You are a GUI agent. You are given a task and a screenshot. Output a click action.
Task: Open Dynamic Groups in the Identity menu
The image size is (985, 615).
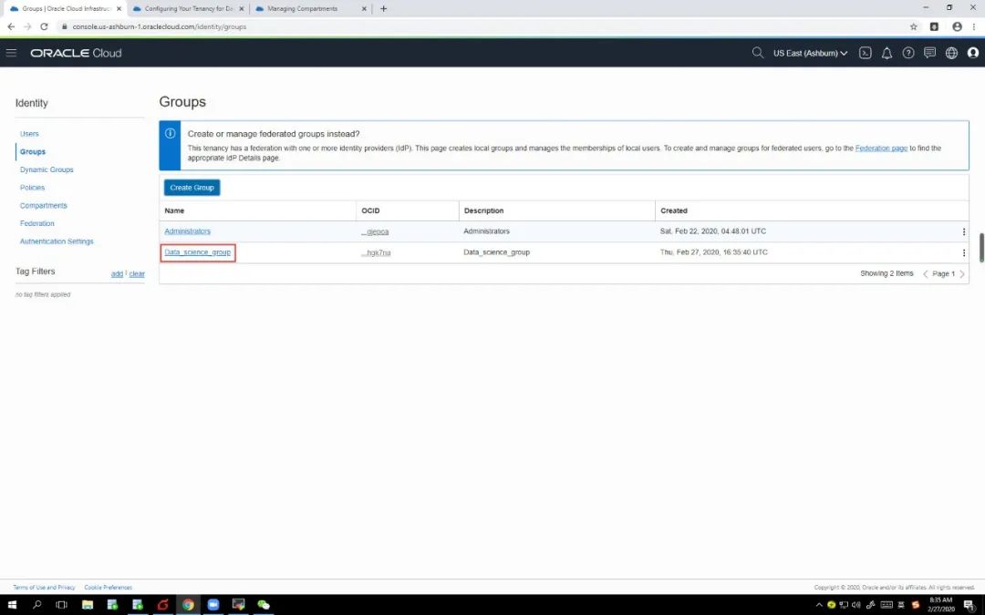(x=47, y=169)
